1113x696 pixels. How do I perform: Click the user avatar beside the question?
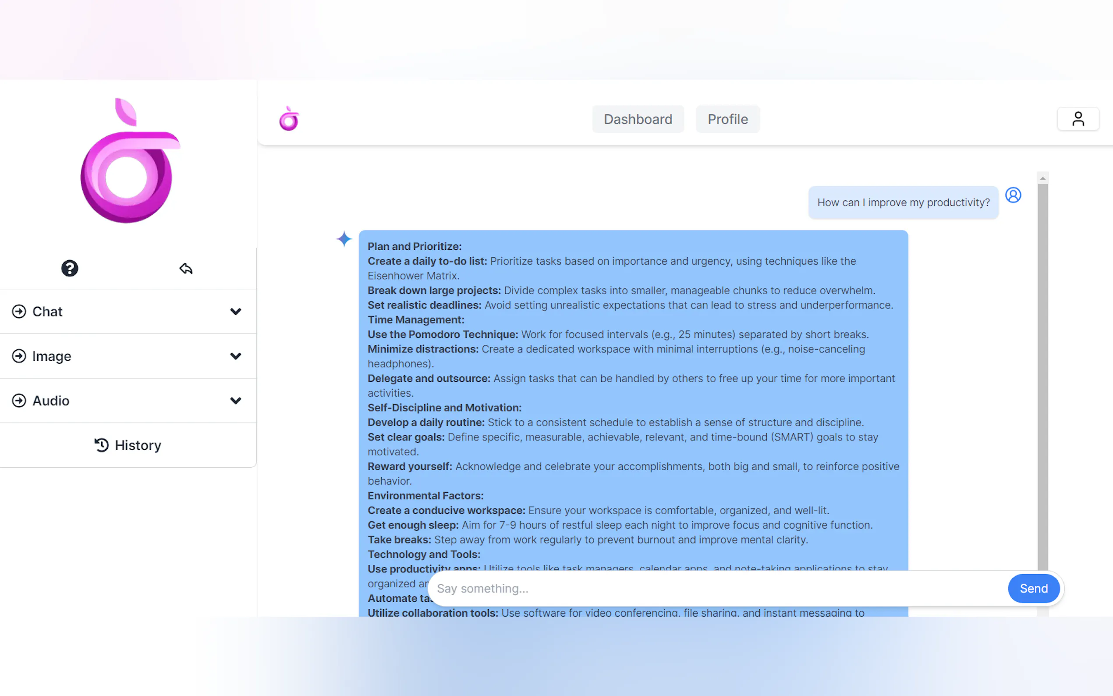pyautogui.click(x=1013, y=195)
